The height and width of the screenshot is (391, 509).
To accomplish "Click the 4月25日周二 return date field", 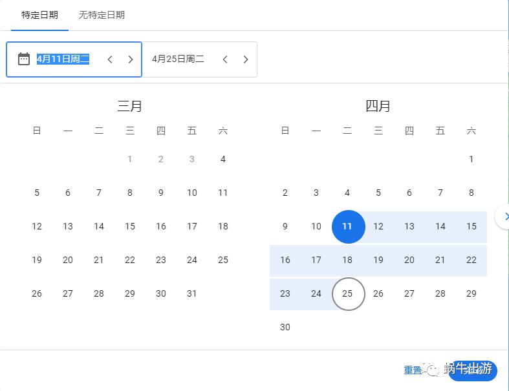I will pyautogui.click(x=178, y=59).
